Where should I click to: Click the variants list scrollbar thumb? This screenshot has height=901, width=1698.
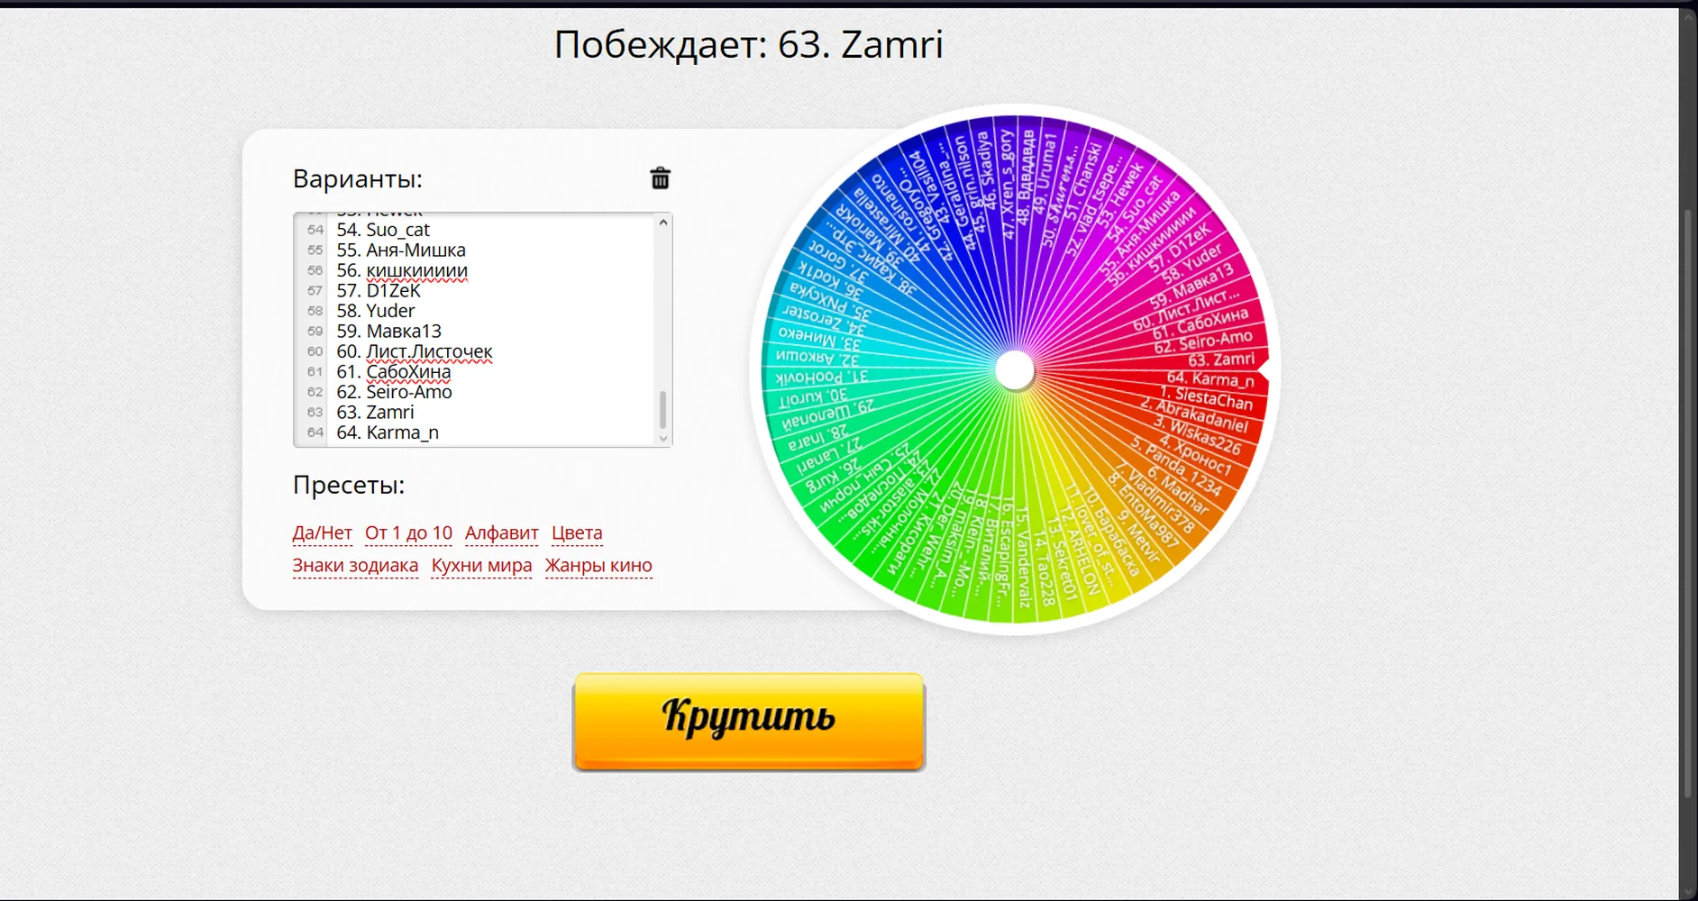pyautogui.click(x=663, y=410)
